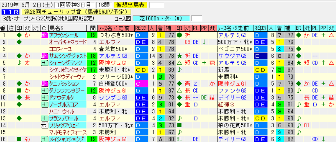Click the pink C rating cell for タニノミッション
Viewport: 336px width, 142px height.
(x=141, y=84)
